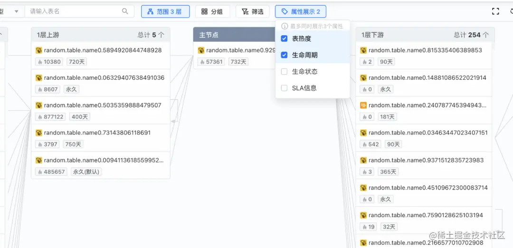
Task: Click table icon of random.table.name0.73143806118691
Action: (x=39, y=133)
